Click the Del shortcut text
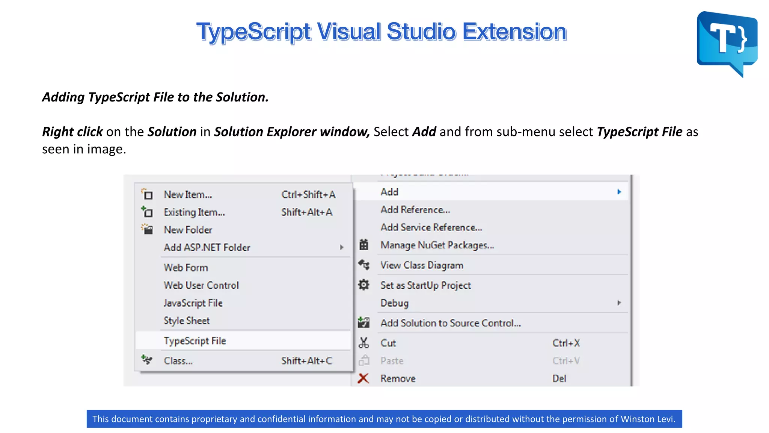The image size is (769, 433). 559,378
